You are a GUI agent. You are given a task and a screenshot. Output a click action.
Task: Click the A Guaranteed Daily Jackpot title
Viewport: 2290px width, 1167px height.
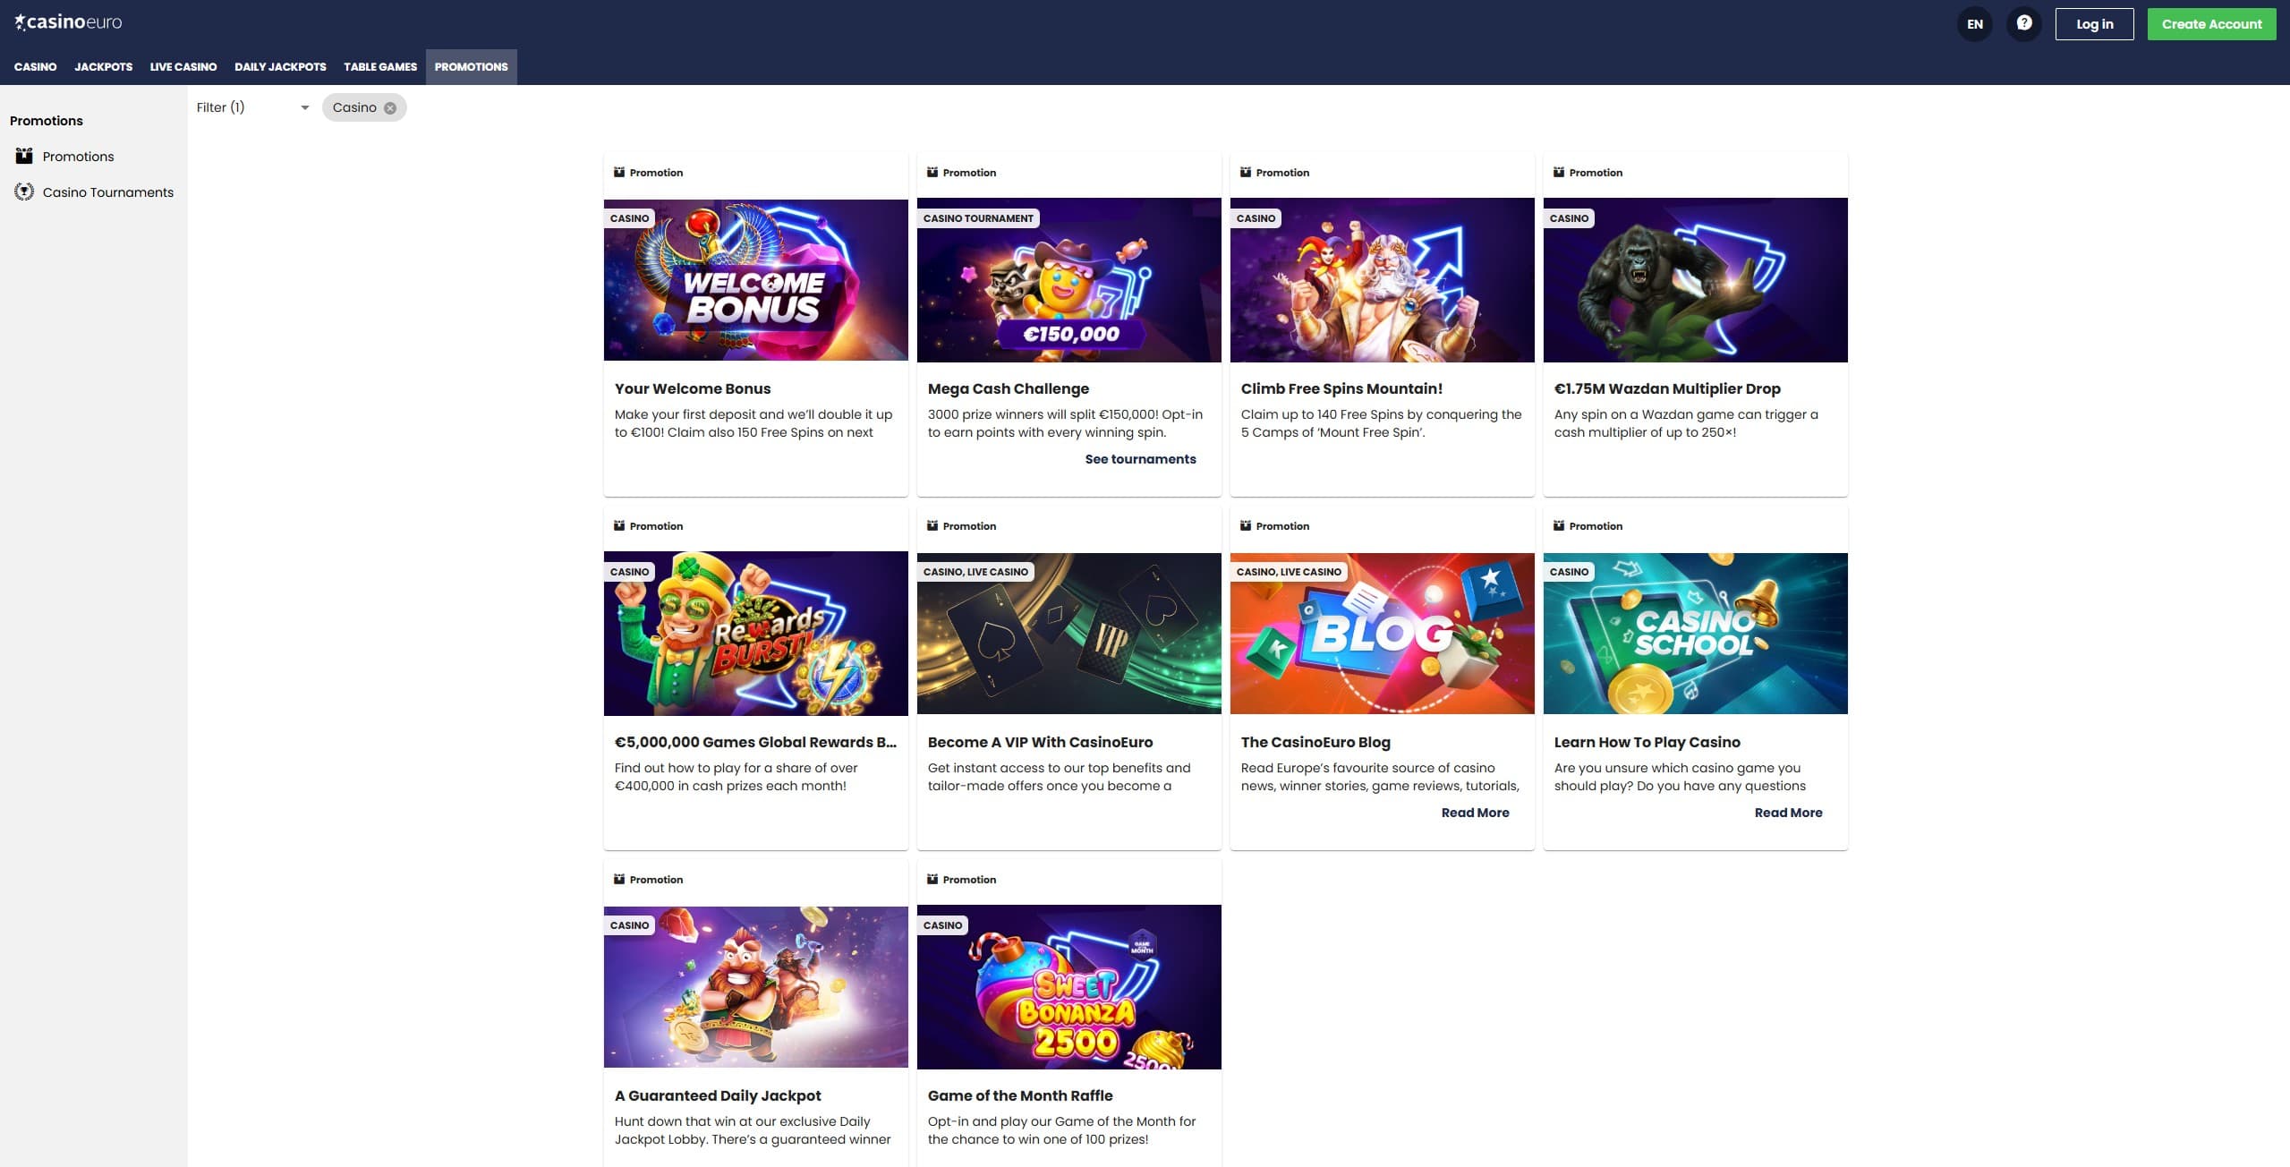pos(718,1095)
